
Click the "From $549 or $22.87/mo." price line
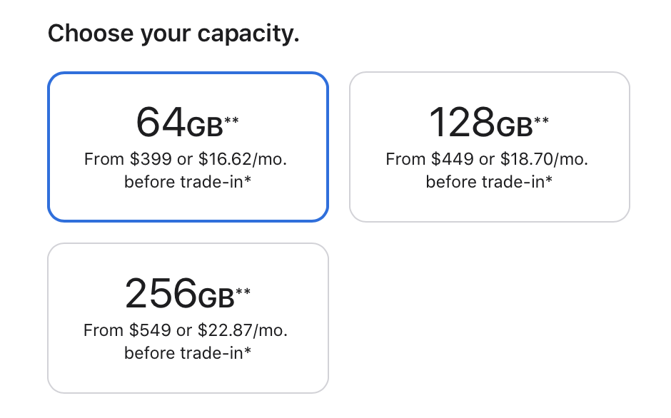pyautogui.click(x=188, y=330)
